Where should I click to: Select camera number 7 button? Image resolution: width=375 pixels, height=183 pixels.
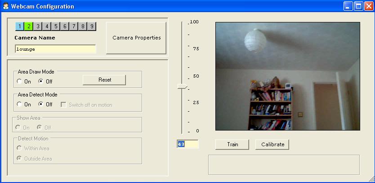(74, 26)
